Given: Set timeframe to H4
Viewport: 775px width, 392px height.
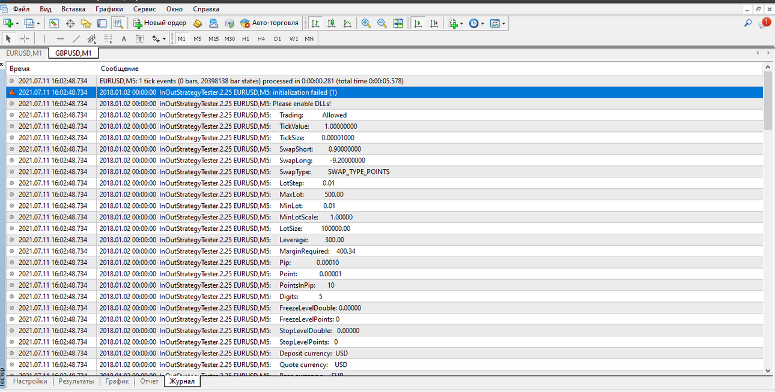Looking at the screenshot, I should (261, 38).
